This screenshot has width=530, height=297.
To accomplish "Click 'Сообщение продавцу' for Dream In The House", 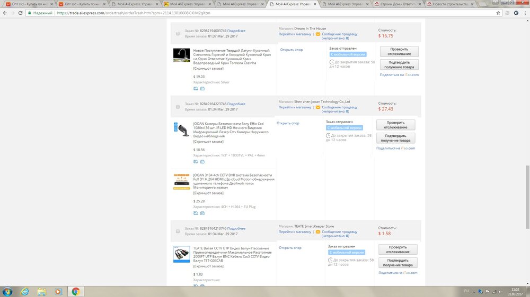I will tap(339, 34).
